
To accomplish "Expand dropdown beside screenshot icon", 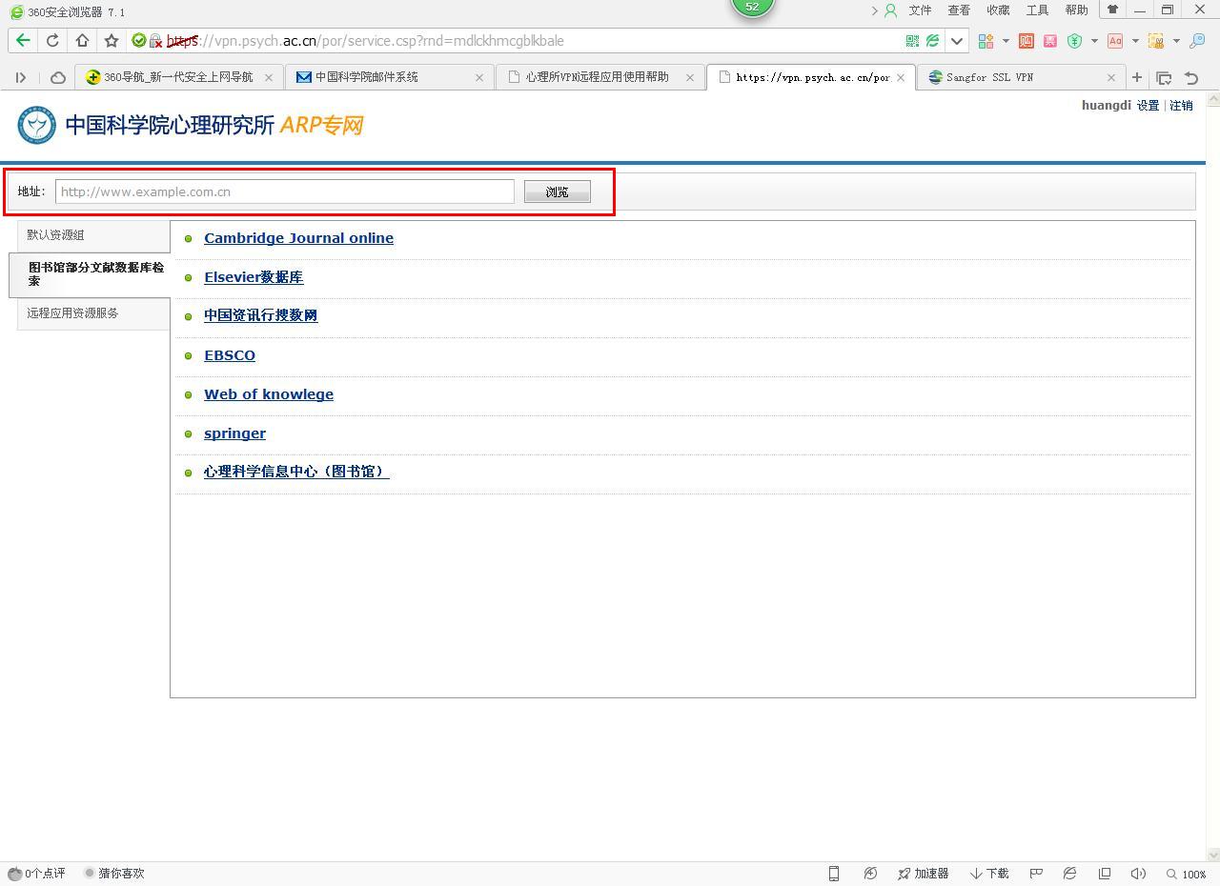I will [x=1176, y=41].
